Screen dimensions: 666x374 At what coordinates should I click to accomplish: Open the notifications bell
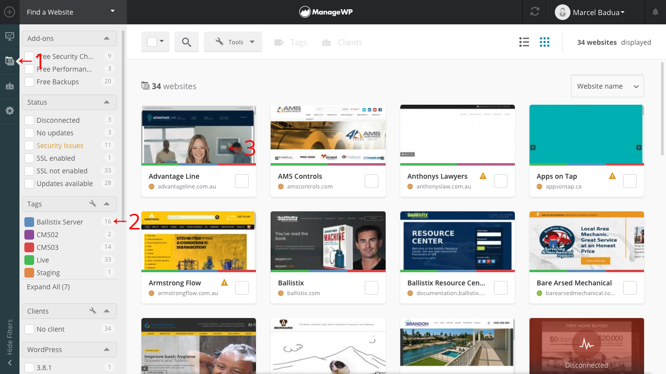pos(655,12)
